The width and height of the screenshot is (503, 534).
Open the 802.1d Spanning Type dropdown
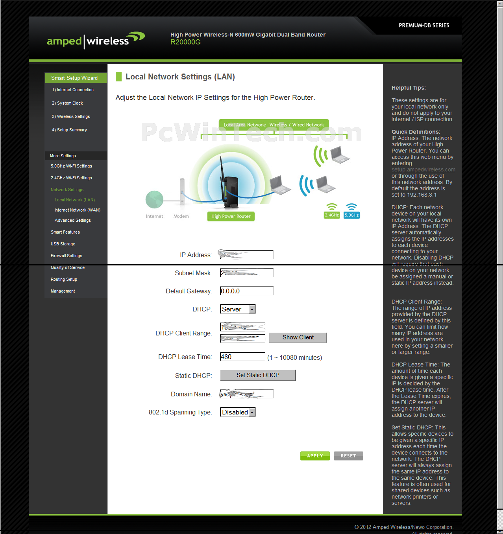[x=238, y=412]
